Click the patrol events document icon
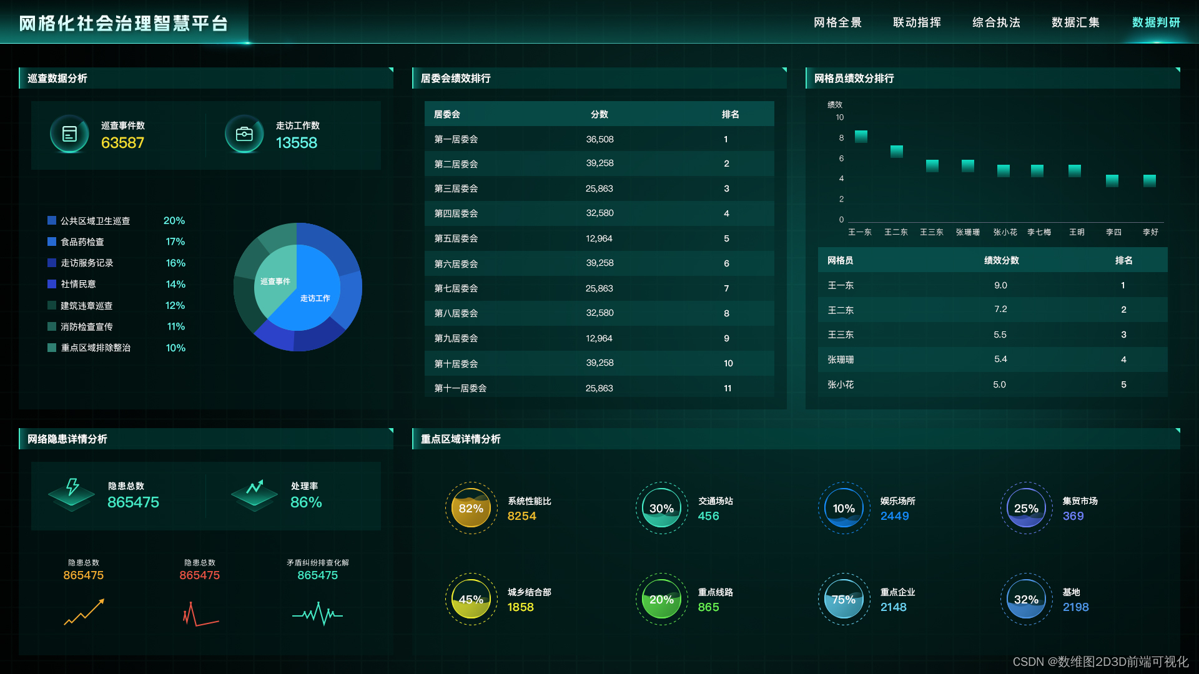 click(69, 134)
